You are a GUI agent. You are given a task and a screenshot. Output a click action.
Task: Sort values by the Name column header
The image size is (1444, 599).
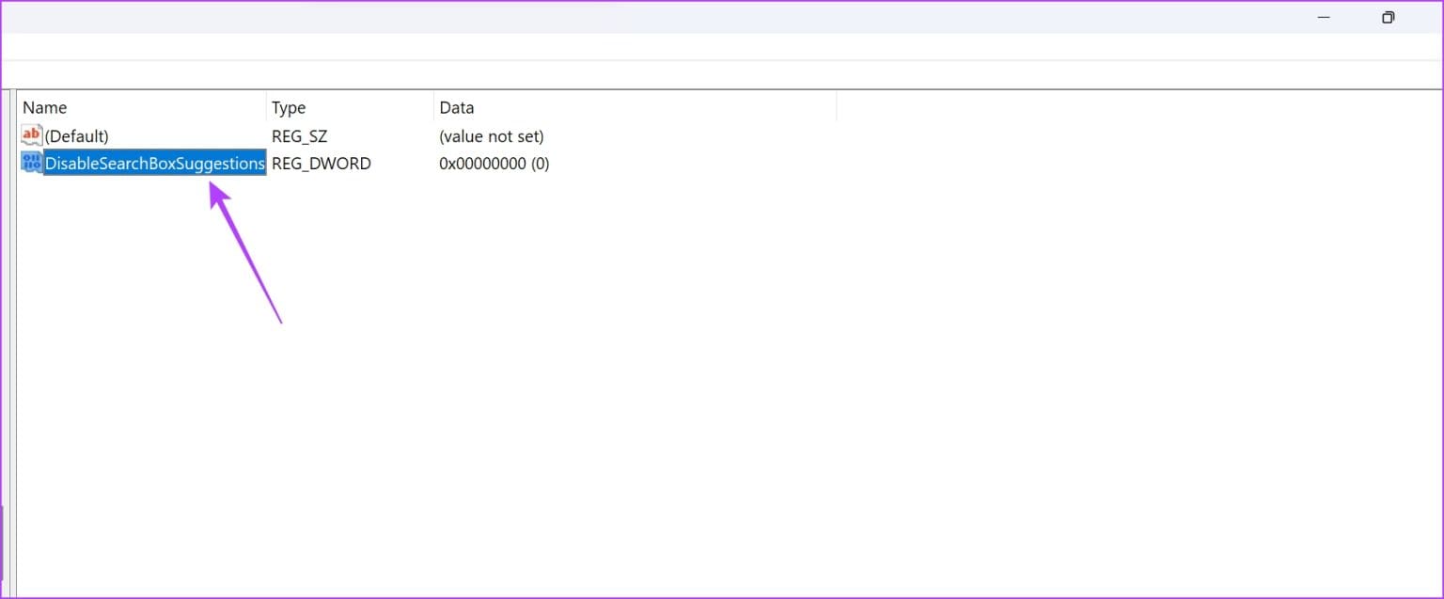(x=44, y=107)
